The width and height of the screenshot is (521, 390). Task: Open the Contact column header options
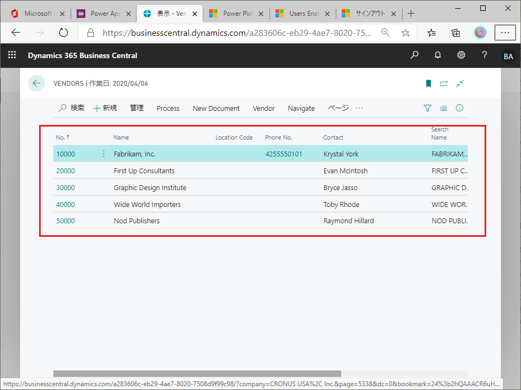pyautogui.click(x=333, y=137)
